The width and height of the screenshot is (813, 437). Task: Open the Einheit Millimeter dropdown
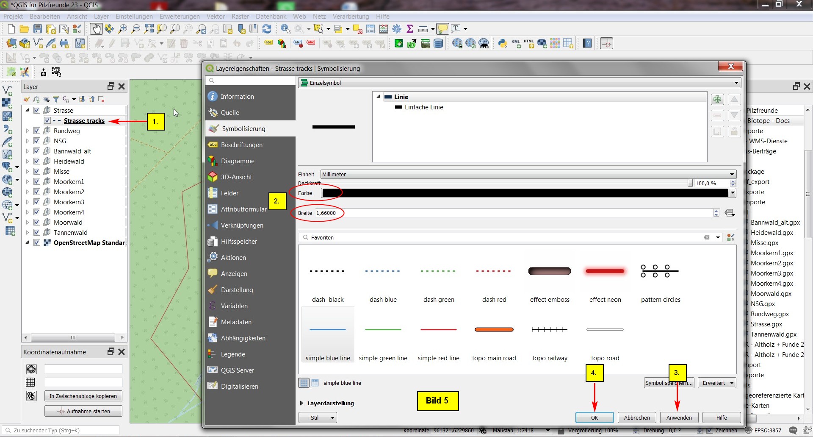tap(528, 174)
